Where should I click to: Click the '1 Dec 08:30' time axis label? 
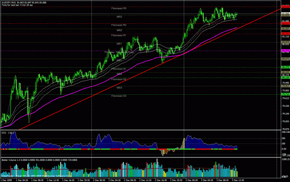(x=38, y=180)
